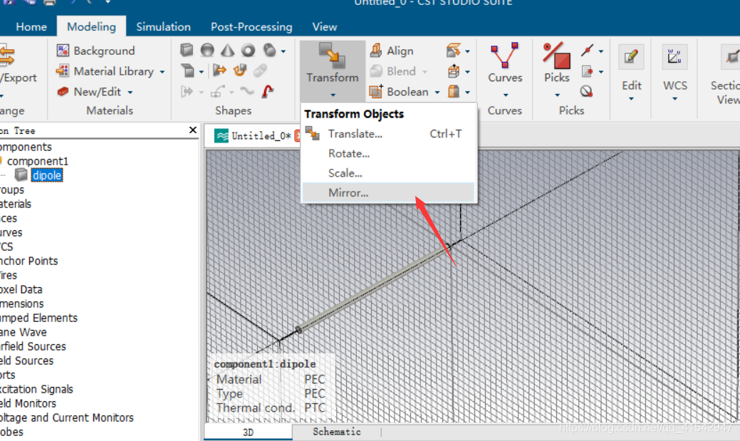Open Curves dropdown arrow
The width and height of the screenshot is (740, 441).
point(506,95)
